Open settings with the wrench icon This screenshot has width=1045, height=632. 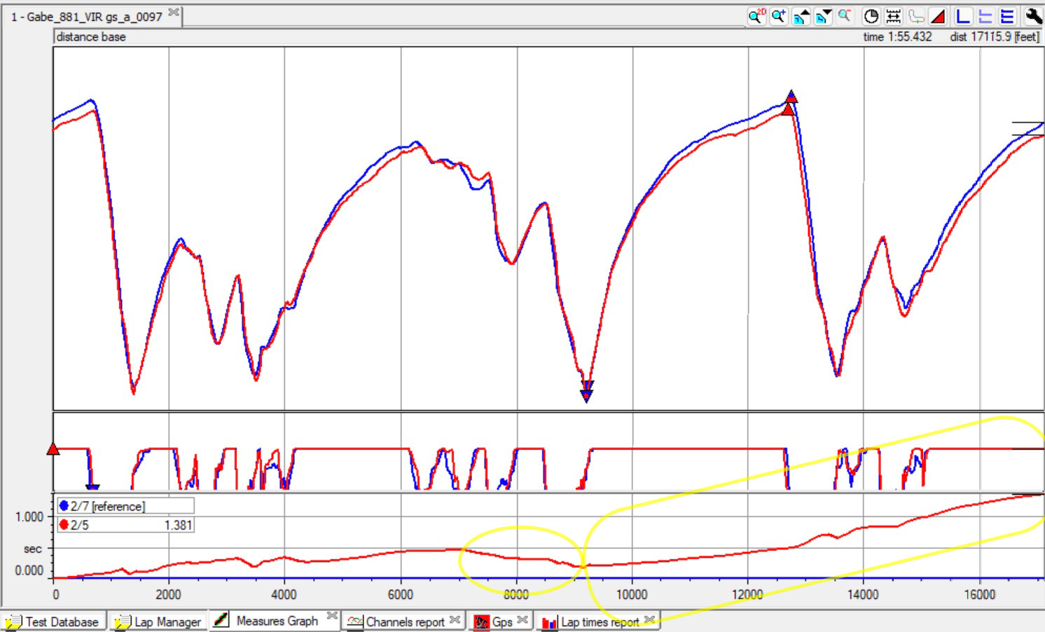coord(1033,16)
